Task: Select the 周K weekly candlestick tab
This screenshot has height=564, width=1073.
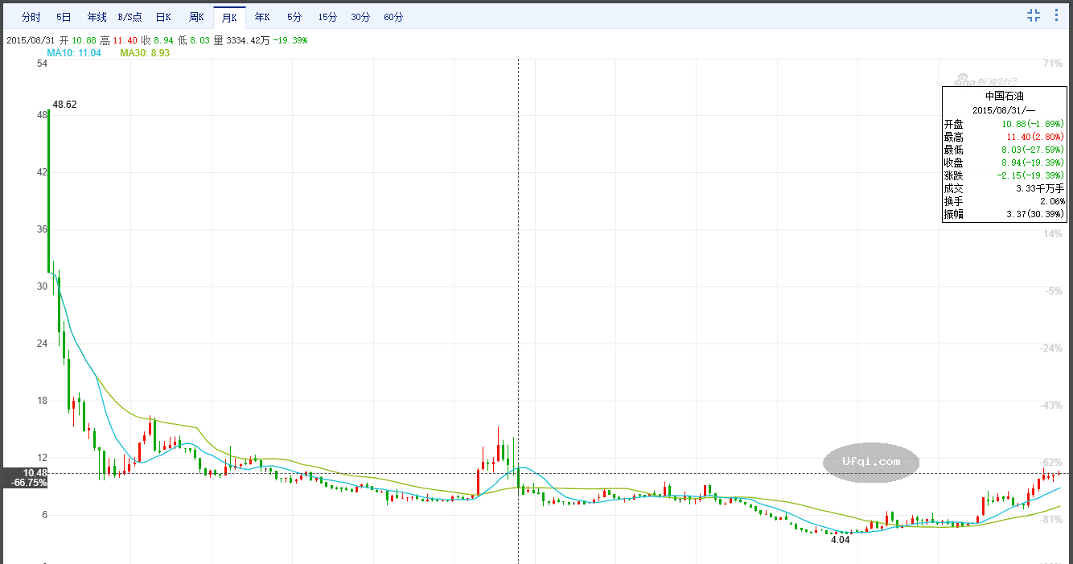Action: (196, 17)
